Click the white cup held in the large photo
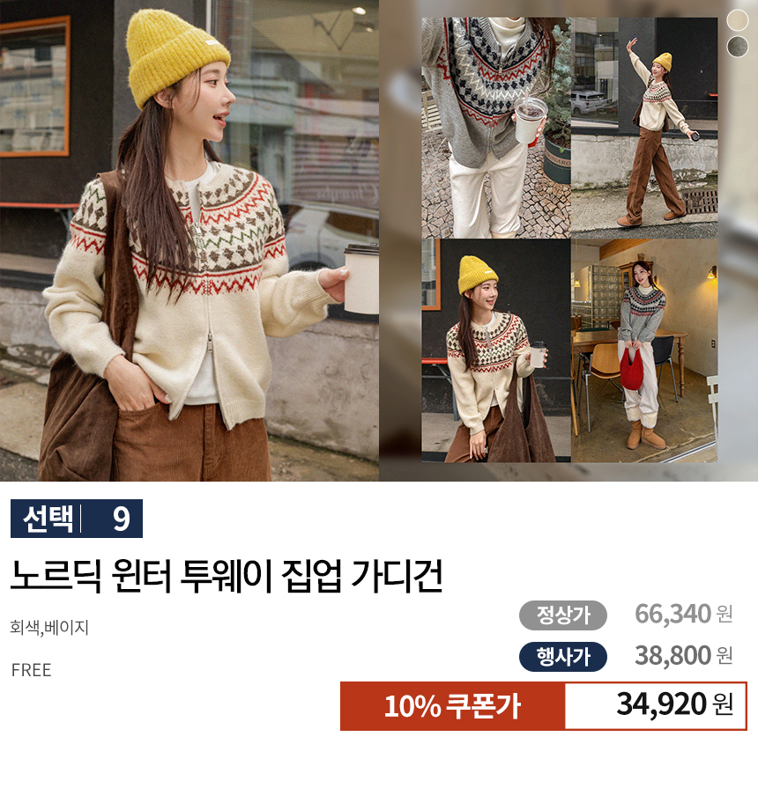Screen dimensions: 758x803 coord(361,279)
